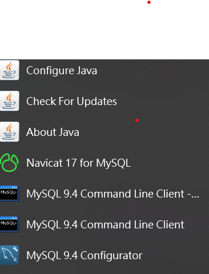The height and width of the screenshot is (274, 209).
Task: Open the MySQL 9.4 Command Line Client without trailing dash
Action: coord(104,224)
